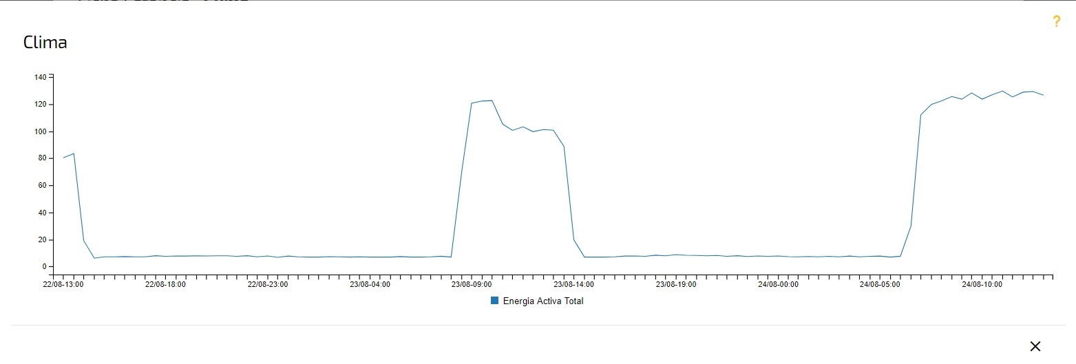Click the 23/08-14:00 axis tick label
Screen dimensions: 1076x364
tap(573, 284)
